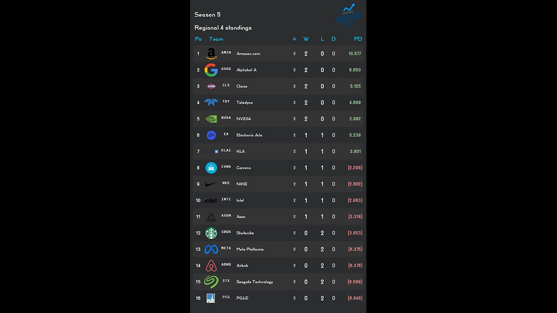The height and width of the screenshot is (313, 557).
Task: Click the W wins column header
Action: 306,39
